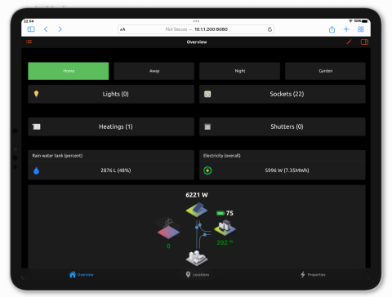Switch to the Overview bottom tab

pyautogui.click(x=81, y=275)
